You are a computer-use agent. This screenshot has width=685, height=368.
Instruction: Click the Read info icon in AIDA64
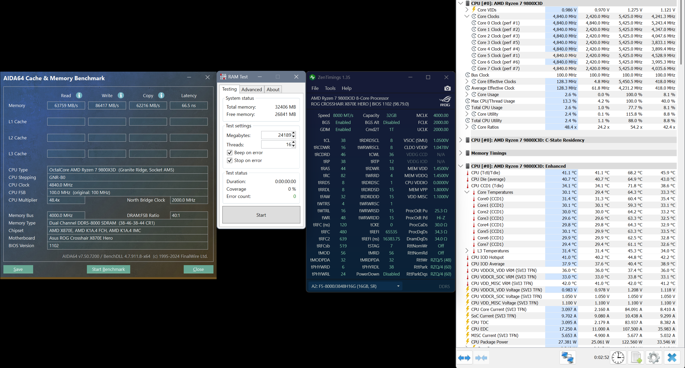(x=79, y=95)
